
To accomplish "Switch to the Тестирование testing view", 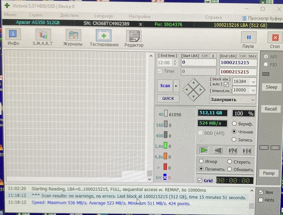I will point(104,38).
